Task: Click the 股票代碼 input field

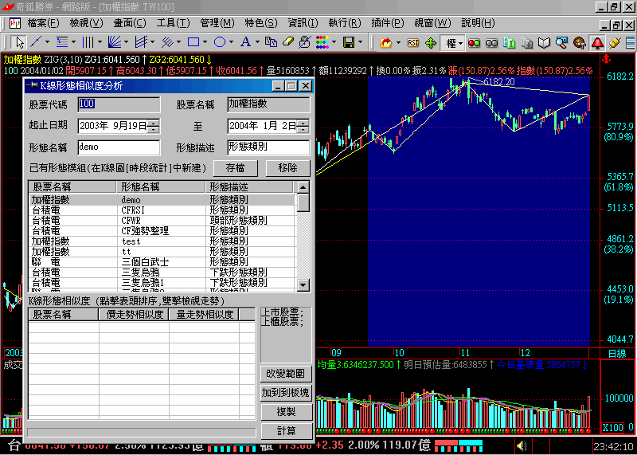Action: tap(119, 104)
